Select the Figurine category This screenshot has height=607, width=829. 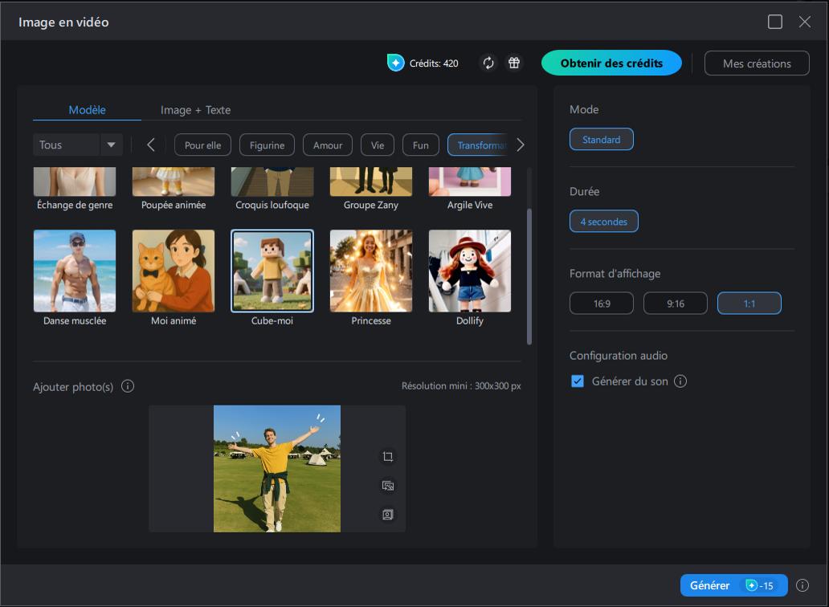pyautogui.click(x=266, y=145)
